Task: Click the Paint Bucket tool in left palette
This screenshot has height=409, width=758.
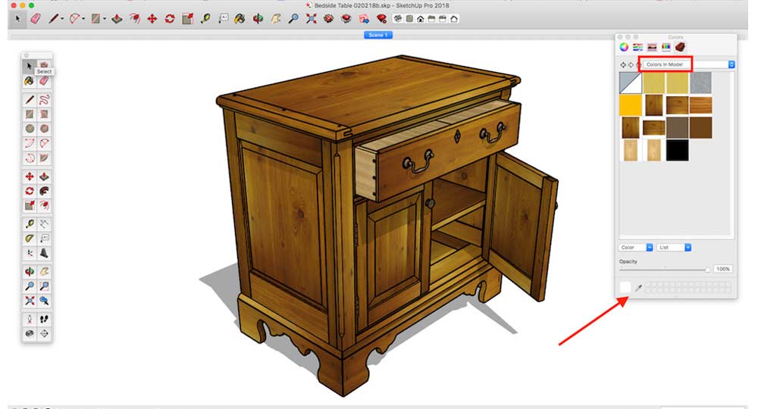Action: click(x=30, y=80)
